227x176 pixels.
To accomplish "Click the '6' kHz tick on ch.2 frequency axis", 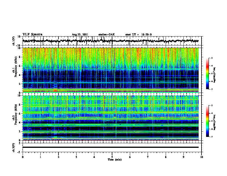I will [20, 114].
